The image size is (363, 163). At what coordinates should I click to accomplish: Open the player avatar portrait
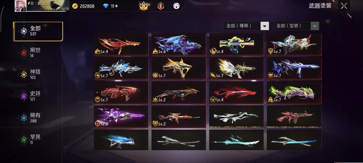coord(21,6)
